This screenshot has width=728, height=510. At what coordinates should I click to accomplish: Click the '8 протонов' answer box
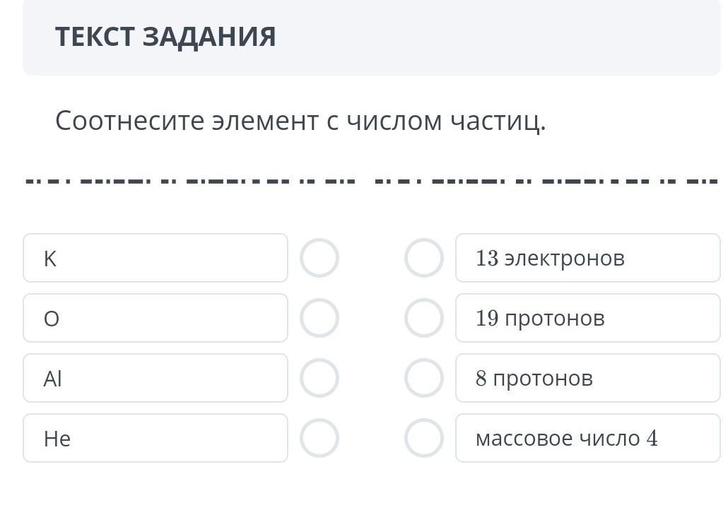point(587,378)
